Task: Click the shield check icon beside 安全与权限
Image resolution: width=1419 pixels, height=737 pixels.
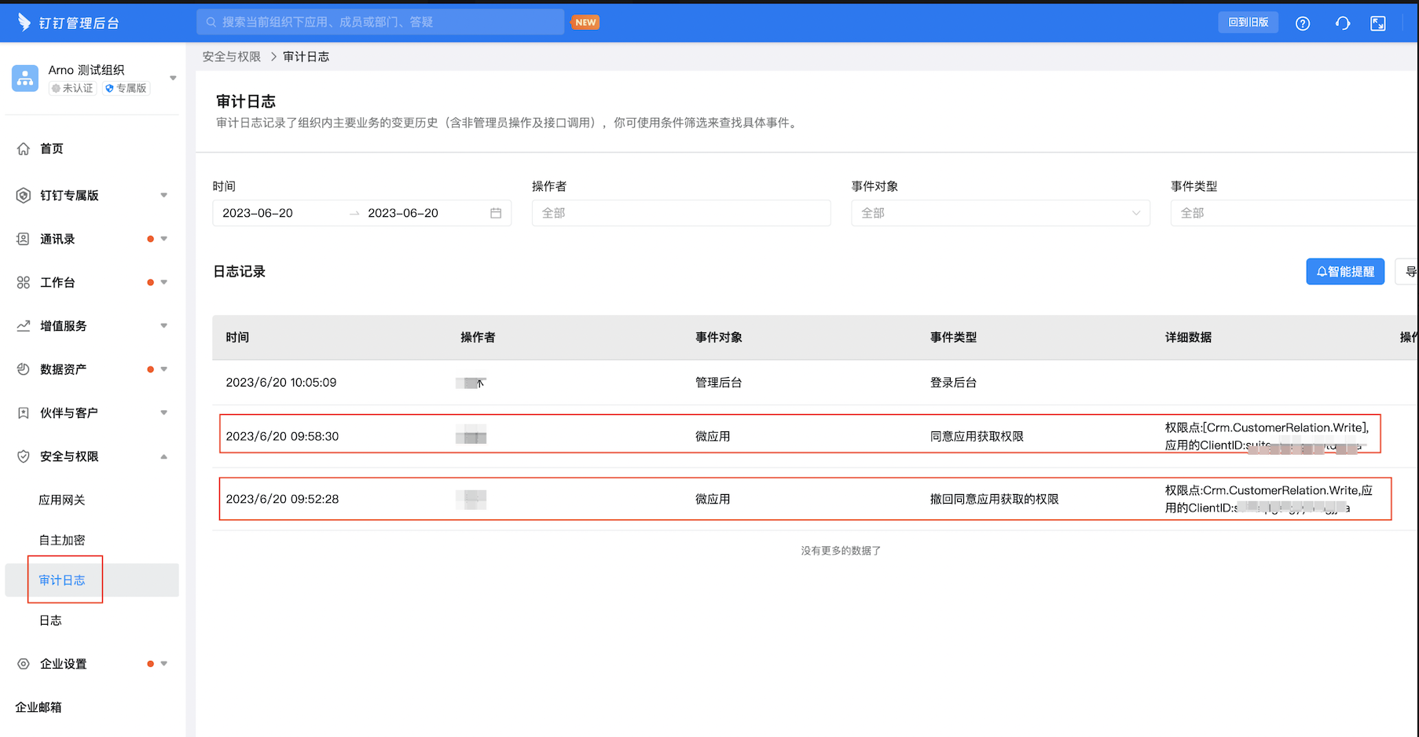Action: tap(24, 456)
